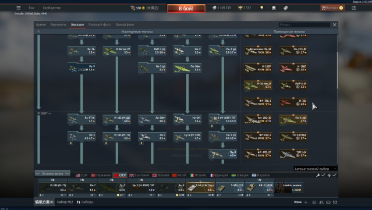Switch to the Большой флот tab
Image resolution: width=372 pixels, height=210 pixels.
(100, 24)
